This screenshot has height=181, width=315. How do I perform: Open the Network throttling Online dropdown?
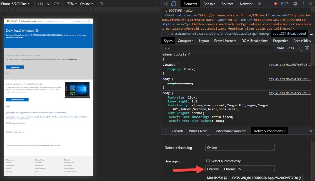coord(240,148)
